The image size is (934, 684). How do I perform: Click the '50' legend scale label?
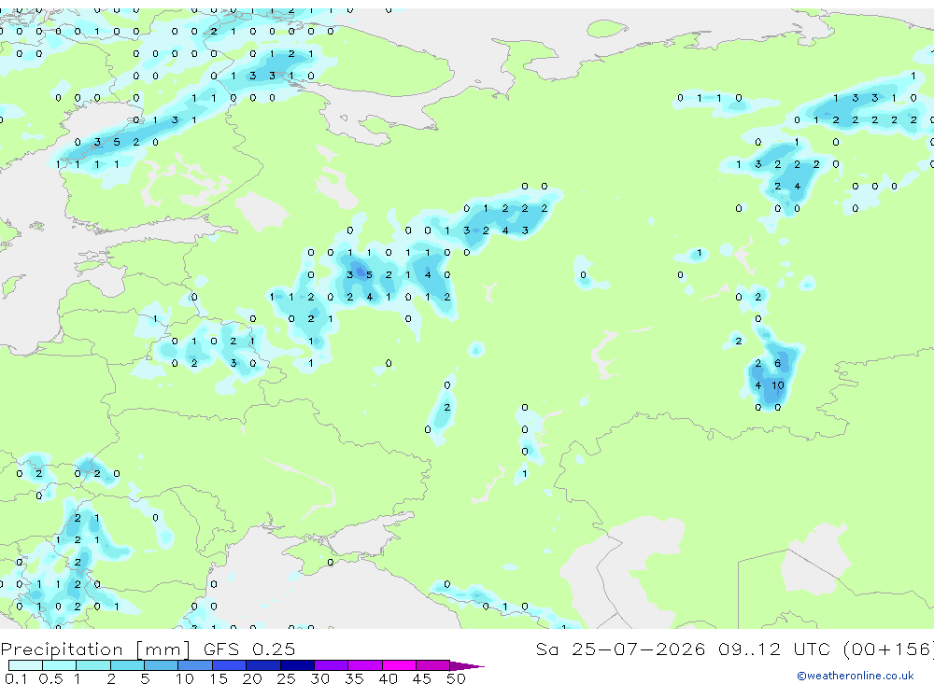click(x=456, y=678)
